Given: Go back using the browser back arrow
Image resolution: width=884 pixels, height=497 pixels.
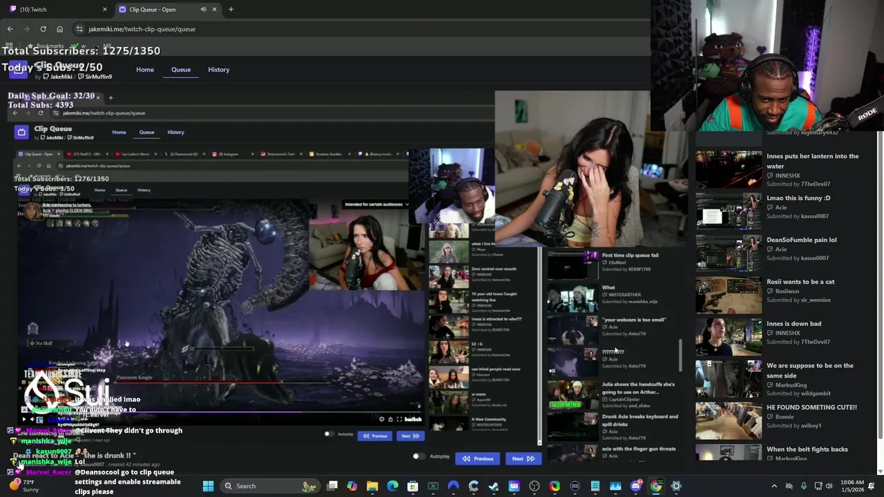Looking at the screenshot, I should (x=10, y=29).
